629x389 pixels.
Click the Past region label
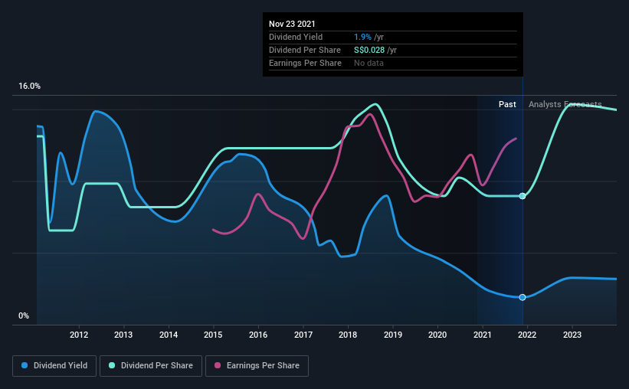click(507, 104)
